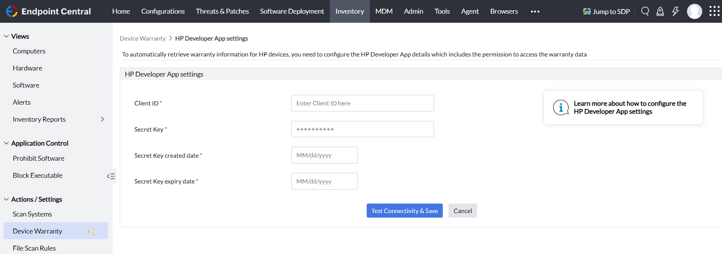Open Computers in sidebar
This screenshot has width=722, height=254.
coord(29,51)
